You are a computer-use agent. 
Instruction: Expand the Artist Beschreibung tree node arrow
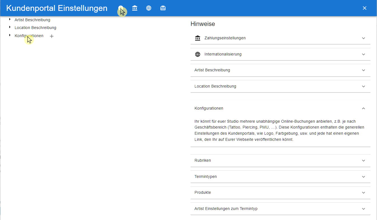tap(10, 19)
